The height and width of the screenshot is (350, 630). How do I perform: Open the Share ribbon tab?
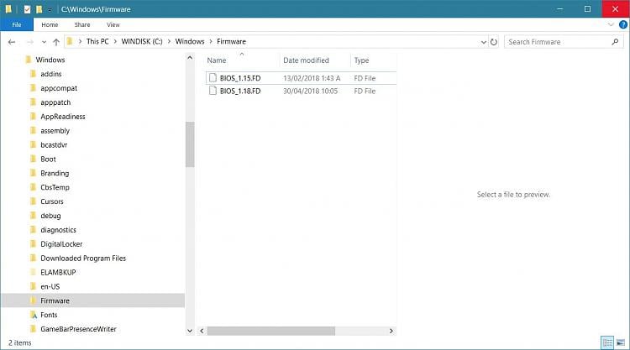82,24
